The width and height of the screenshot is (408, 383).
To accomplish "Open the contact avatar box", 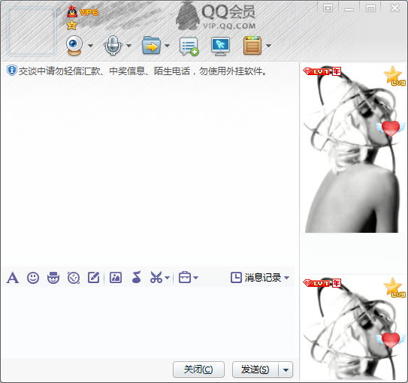I will click(x=32, y=32).
